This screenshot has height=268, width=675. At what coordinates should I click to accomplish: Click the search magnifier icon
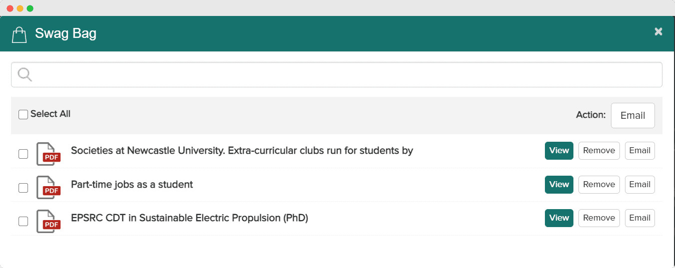pos(25,74)
